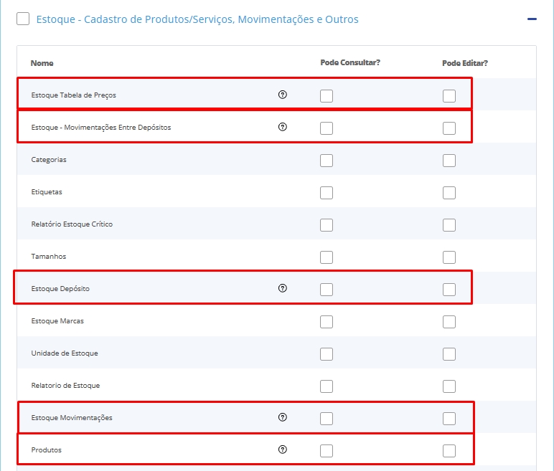Screen dimensions: 554x471
Task: Click help icon beside Estoque Tabela de Preços
Action: pyautogui.click(x=282, y=95)
